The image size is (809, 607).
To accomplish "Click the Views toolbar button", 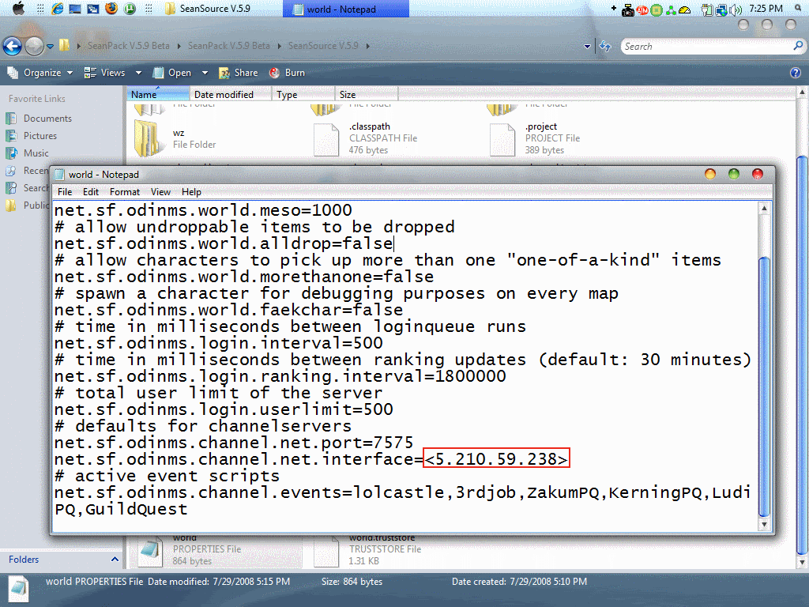I will (105, 73).
